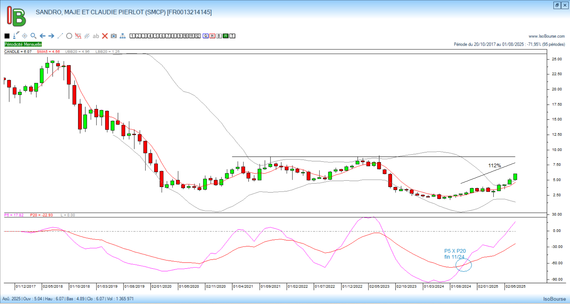The image size is (570, 304).
Task: Select numbered preset 8
Action: pos(174,36)
